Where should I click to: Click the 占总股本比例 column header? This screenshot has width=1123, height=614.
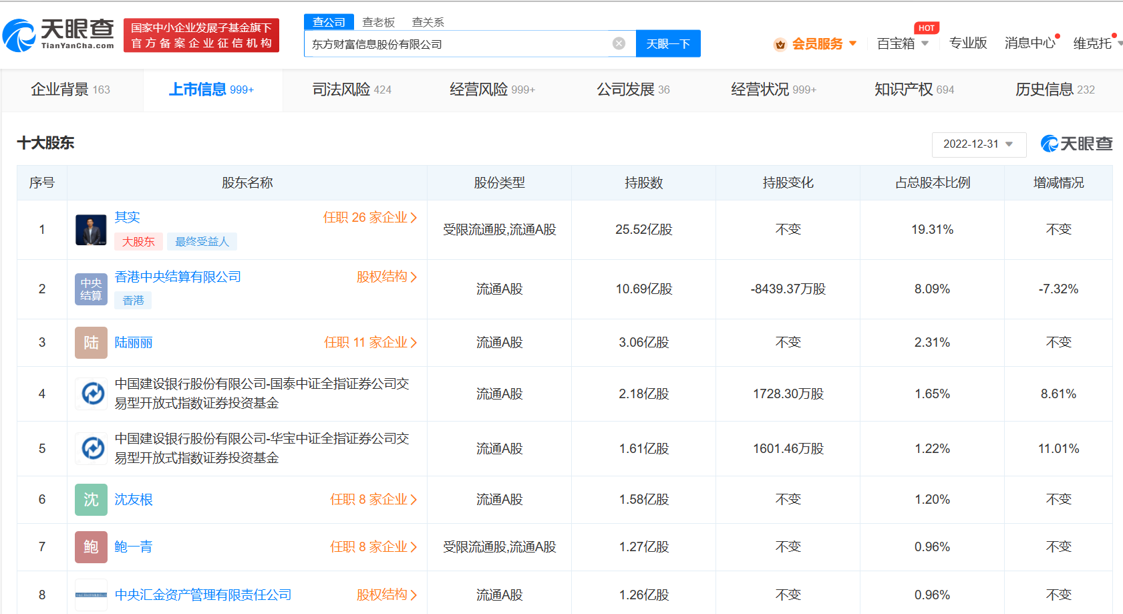(x=933, y=183)
